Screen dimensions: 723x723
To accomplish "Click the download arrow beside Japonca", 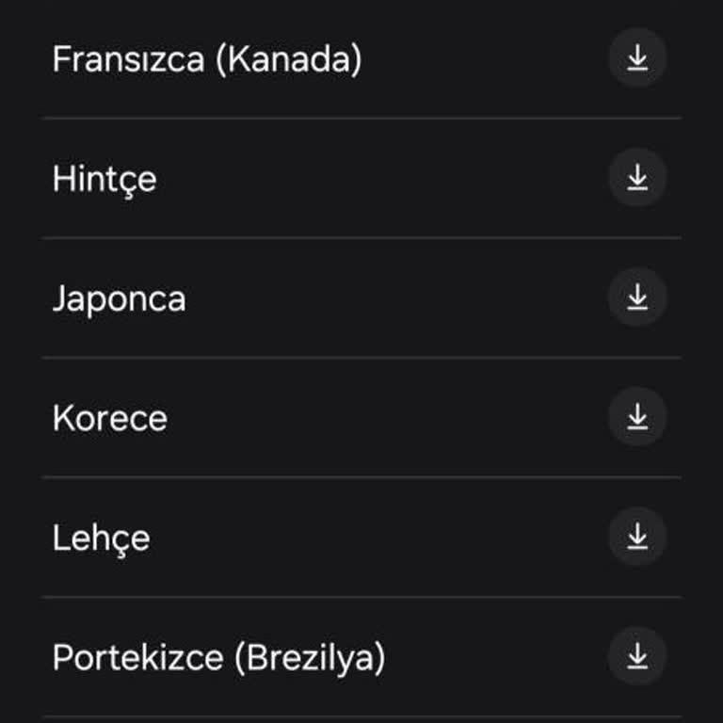I will point(637,297).
